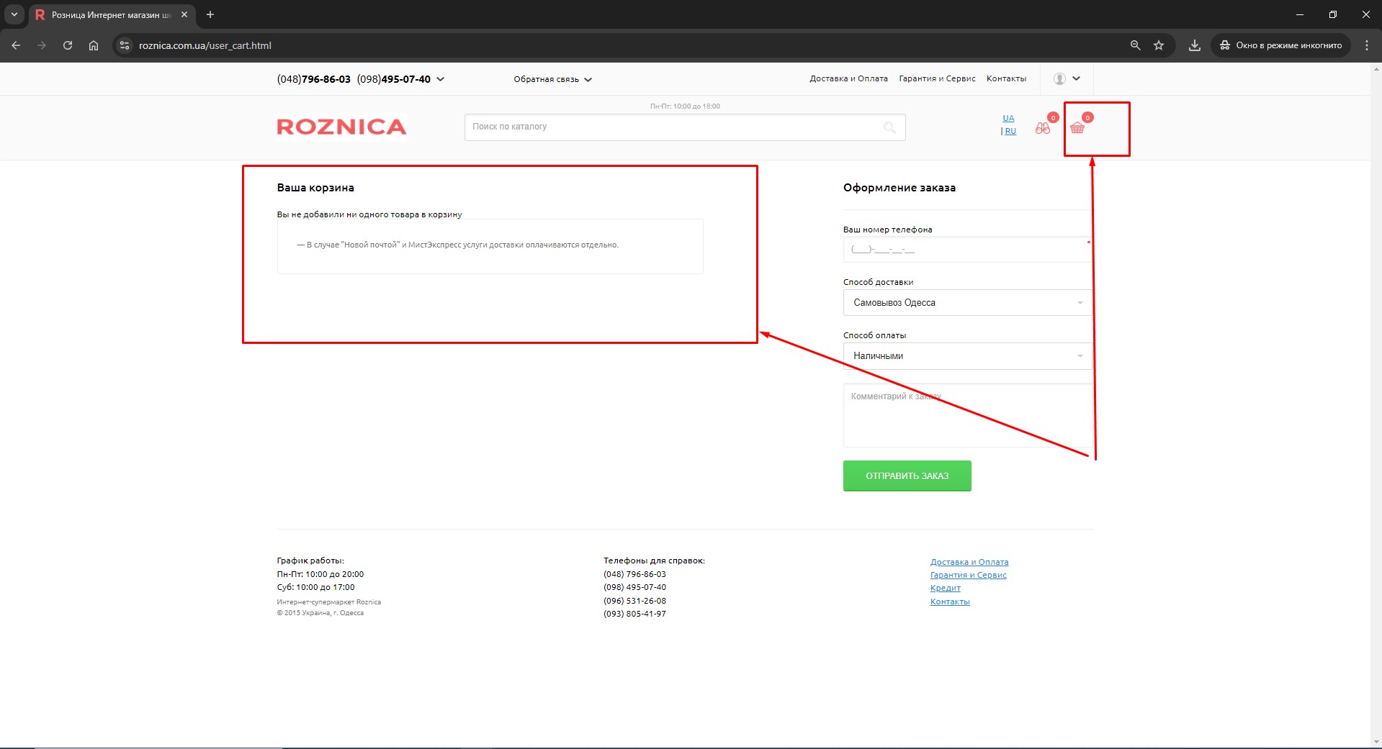Open Наличными payment method dropdown
This screenshot has height=749, width=1382.
point(967,356)
